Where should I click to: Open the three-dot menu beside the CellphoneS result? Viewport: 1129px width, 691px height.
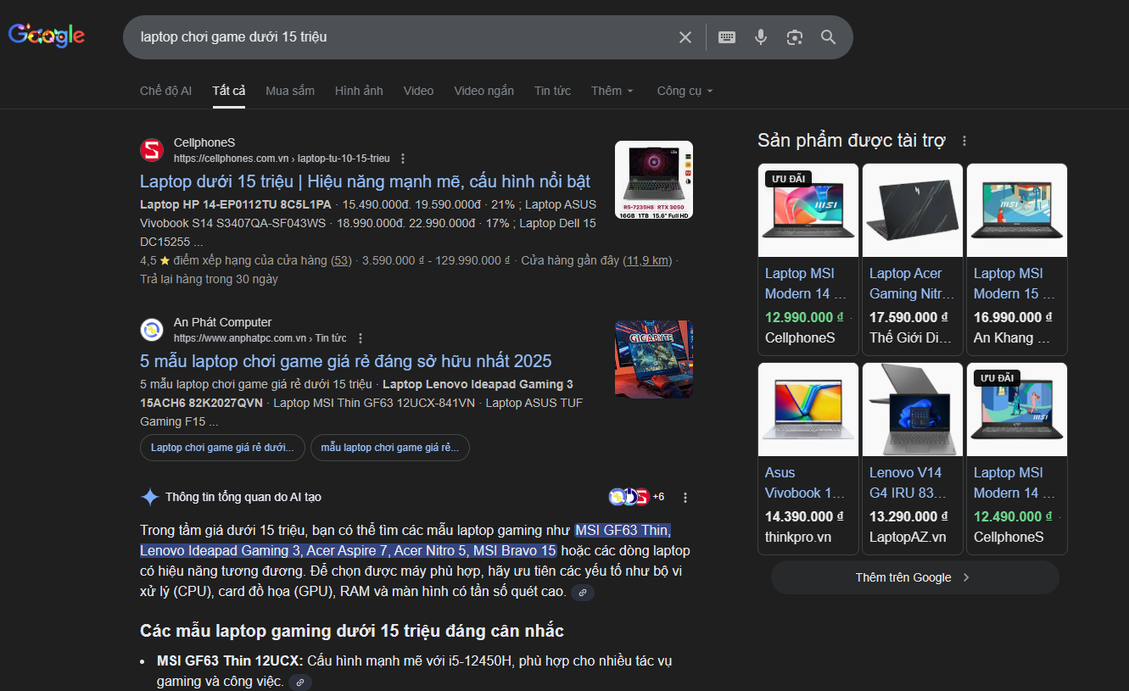(403, 159)
